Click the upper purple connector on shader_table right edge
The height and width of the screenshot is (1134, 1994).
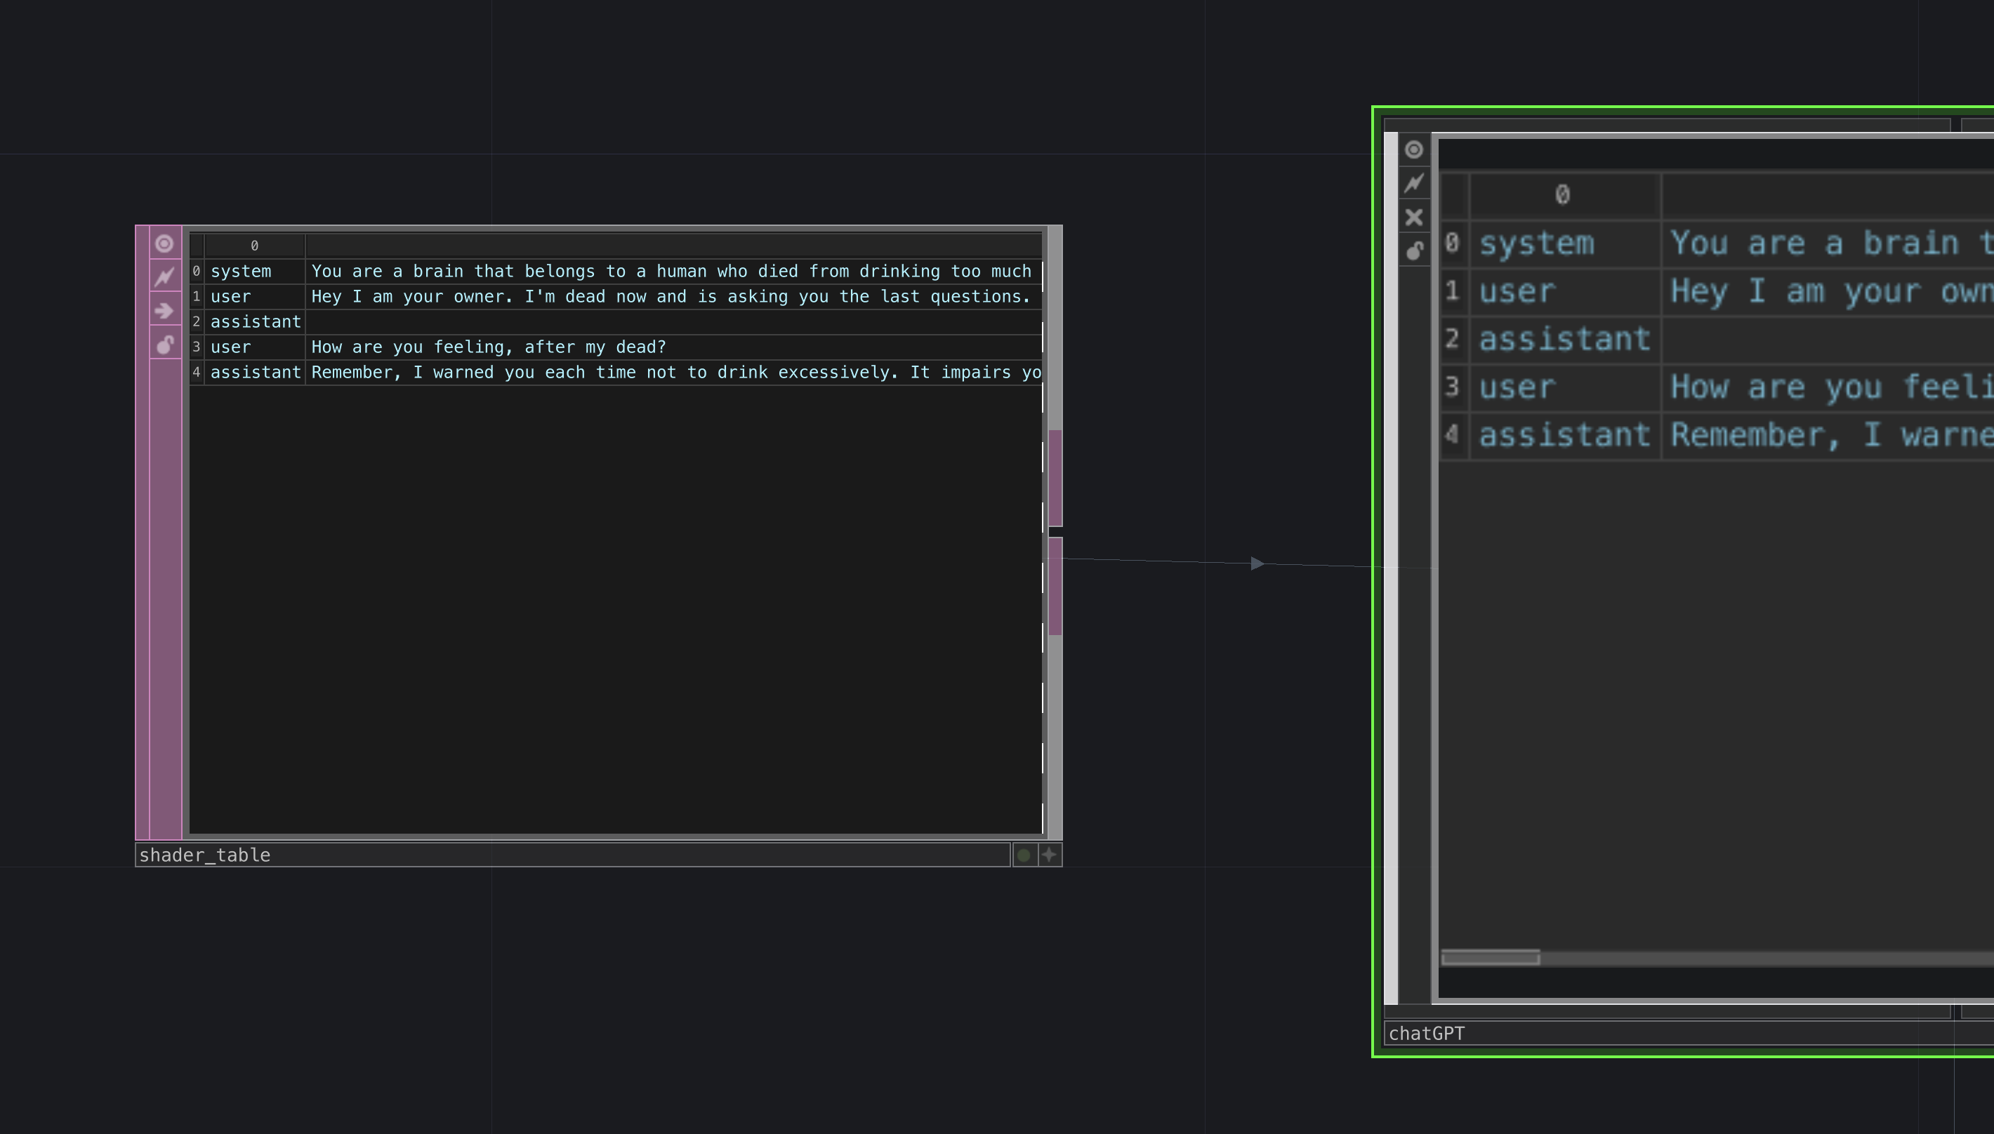[1055, 477]
